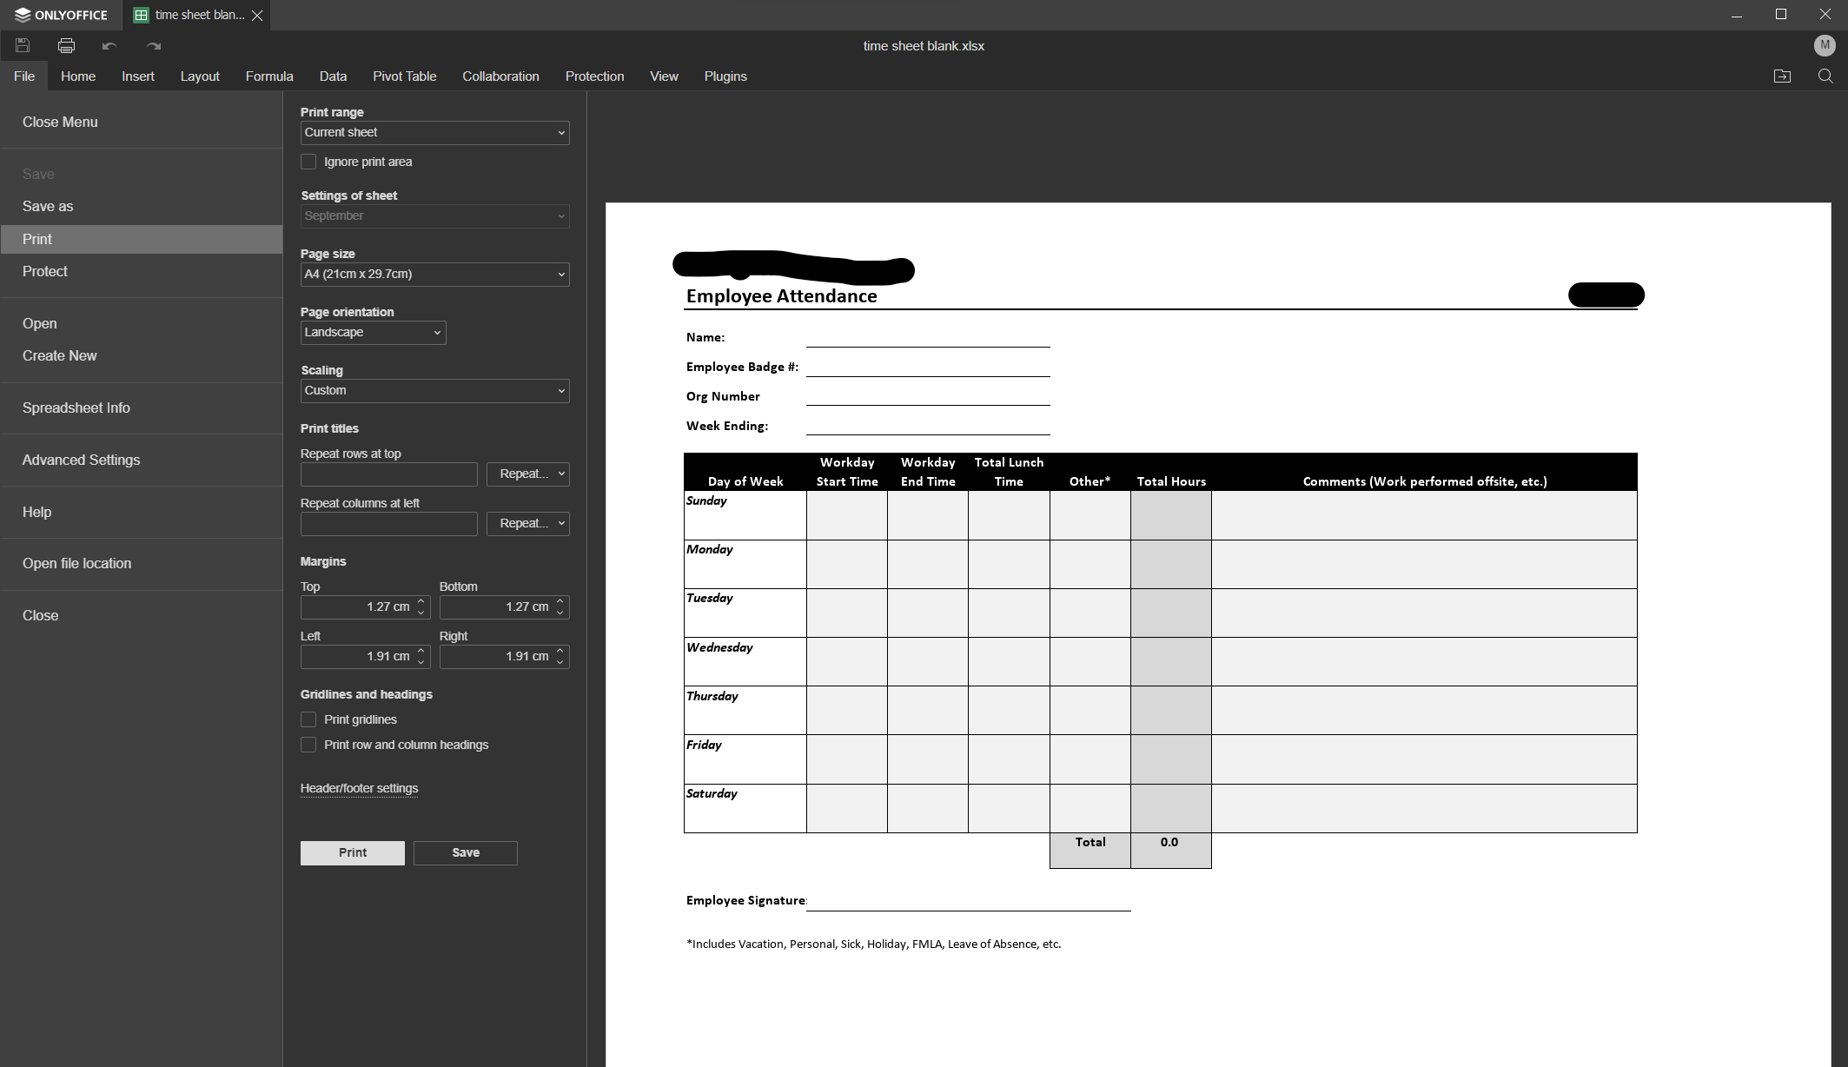Click the redo arrow icon

click(154, 45)
